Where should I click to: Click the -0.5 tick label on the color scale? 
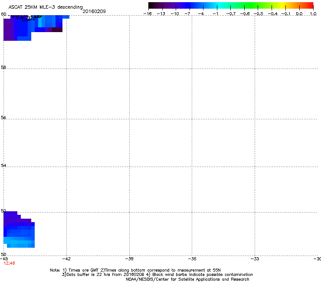point(258,14)
